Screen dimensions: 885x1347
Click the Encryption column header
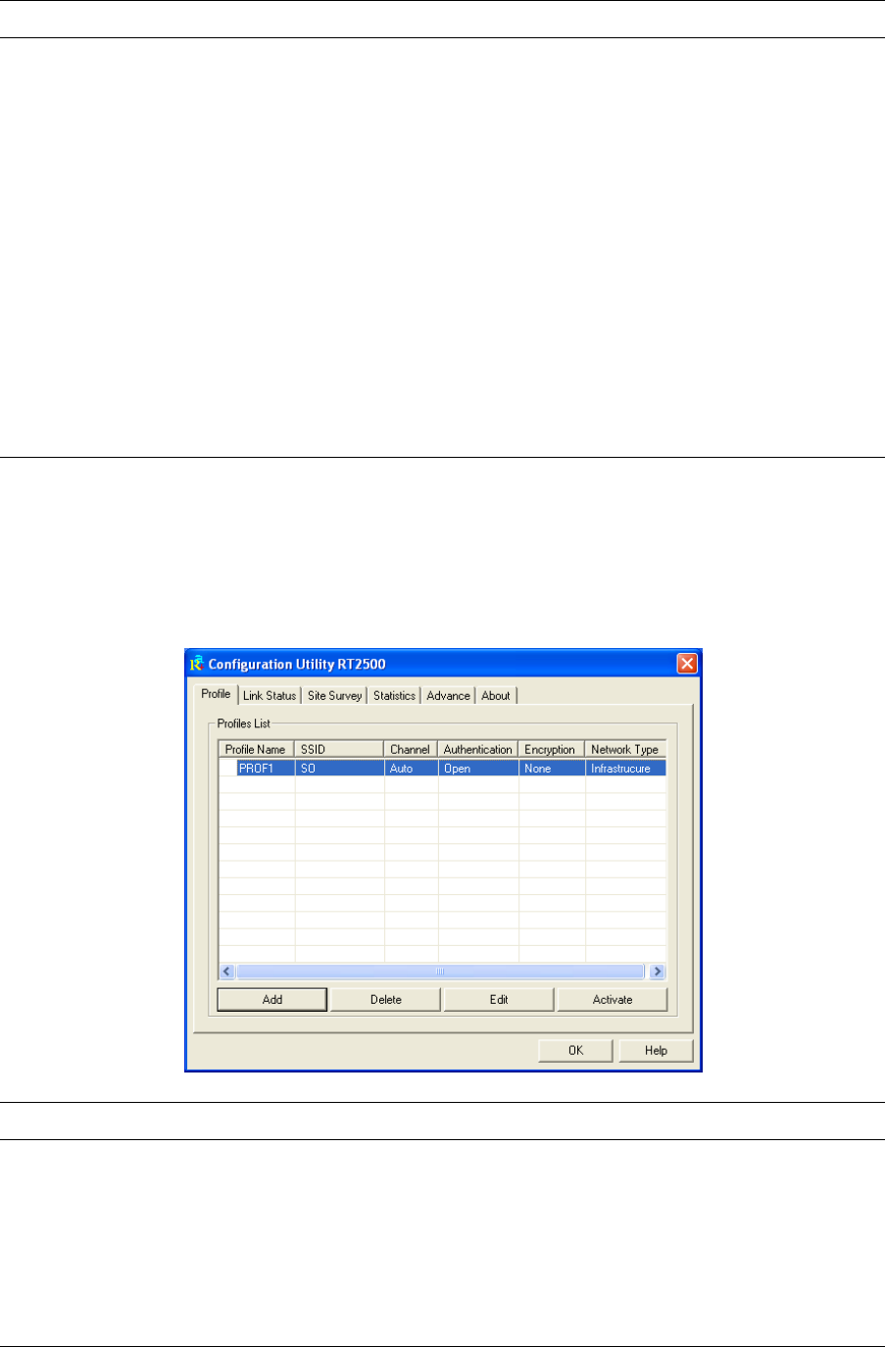tap(552, 749)
